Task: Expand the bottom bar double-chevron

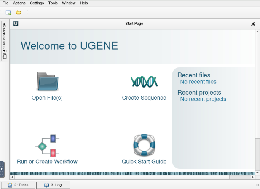Action: [257, 185]
